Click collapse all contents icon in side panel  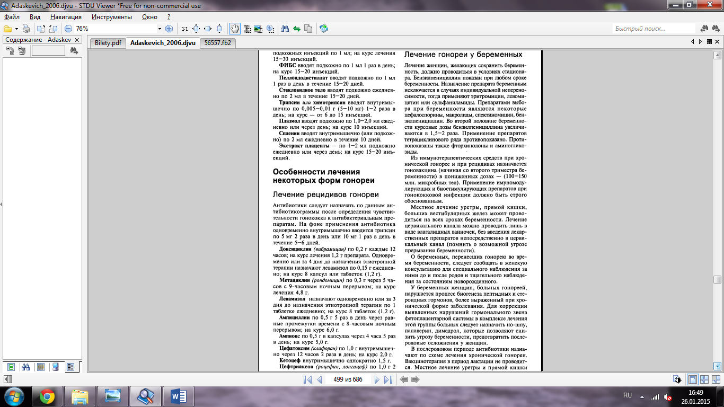[x=21, y=51]
